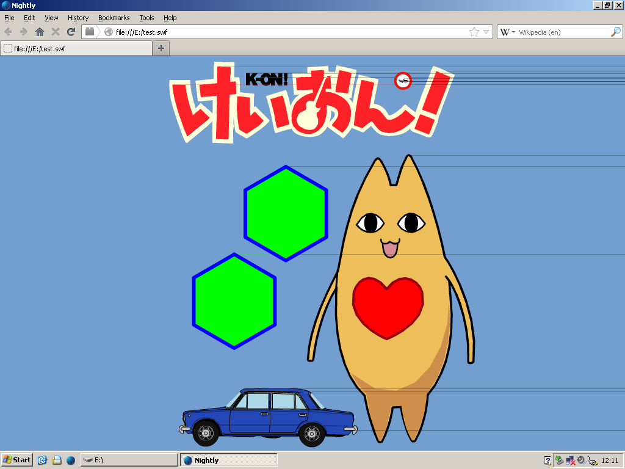
Task: Open the Bookmarks menu
Action: (x=114, y=18)
